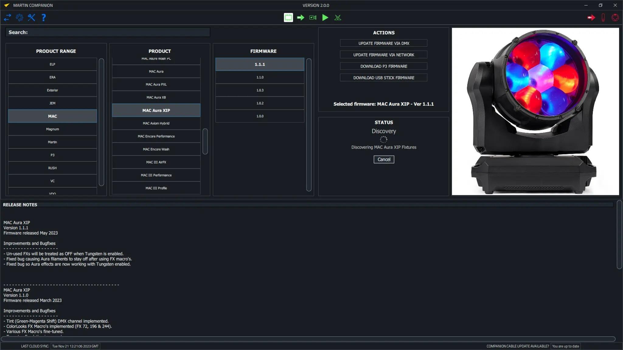The width and height of the screenshot is (623, 350).
Task: Select ELP in the product range list
Action: [x=52, y=64]
